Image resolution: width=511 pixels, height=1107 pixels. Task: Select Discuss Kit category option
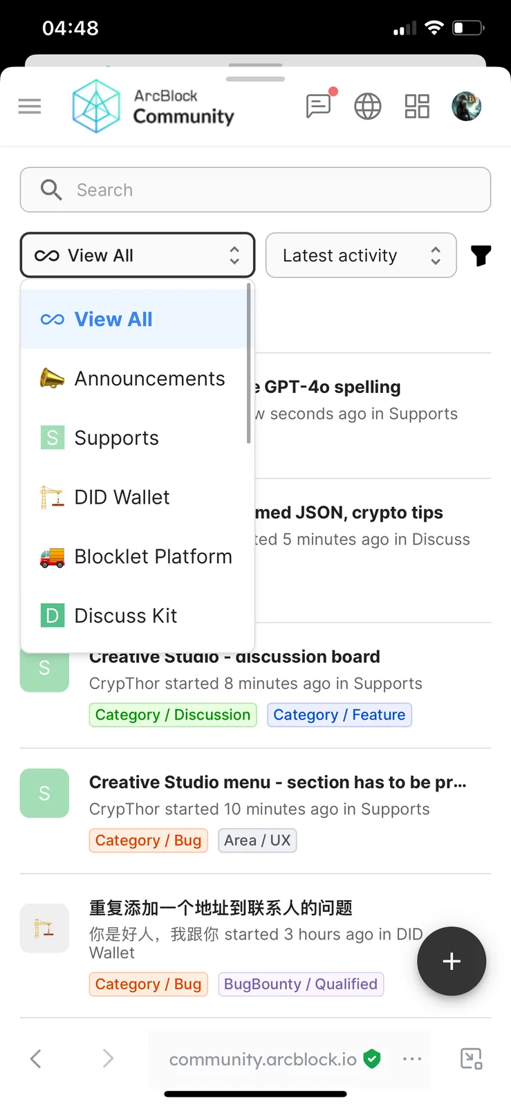tap(134, 616)
